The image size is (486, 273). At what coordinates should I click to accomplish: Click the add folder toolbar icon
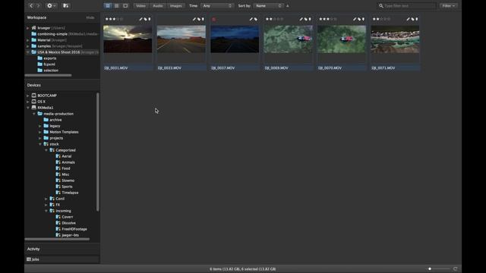66,5
